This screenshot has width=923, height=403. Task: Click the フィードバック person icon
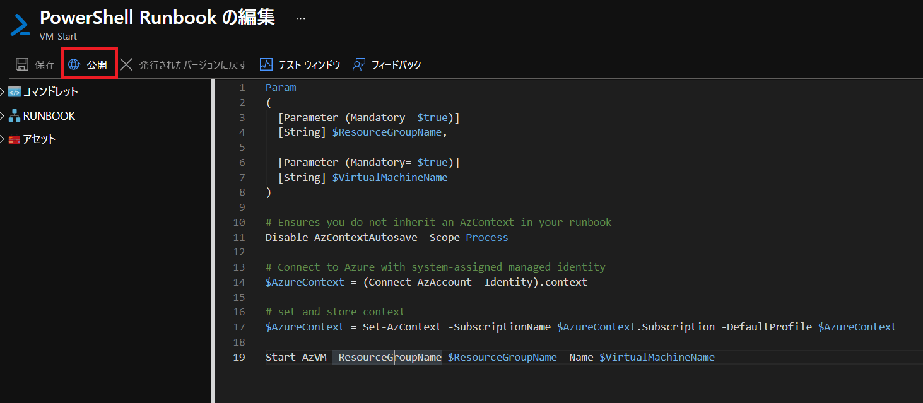click(359, 64)
